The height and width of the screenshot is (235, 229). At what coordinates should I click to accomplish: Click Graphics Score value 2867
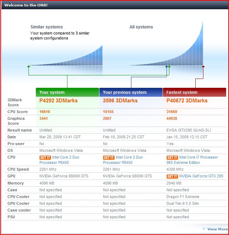(107, 118)
